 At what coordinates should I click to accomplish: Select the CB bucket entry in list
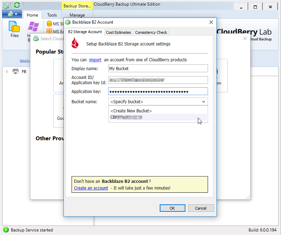[x=158, y=117]
